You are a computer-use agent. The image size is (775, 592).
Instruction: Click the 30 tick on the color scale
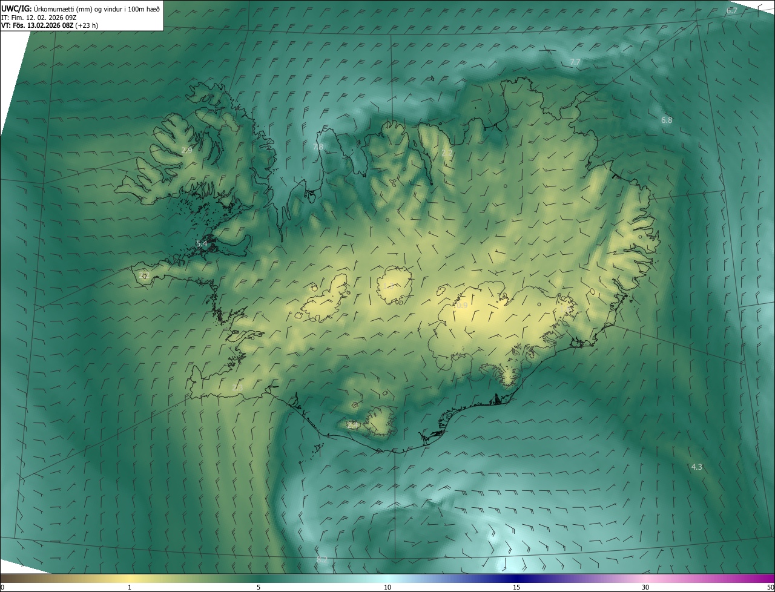[645, 587]
